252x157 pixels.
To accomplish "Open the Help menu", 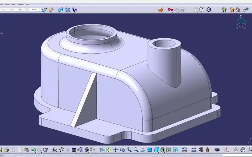I will click(28, 4).
